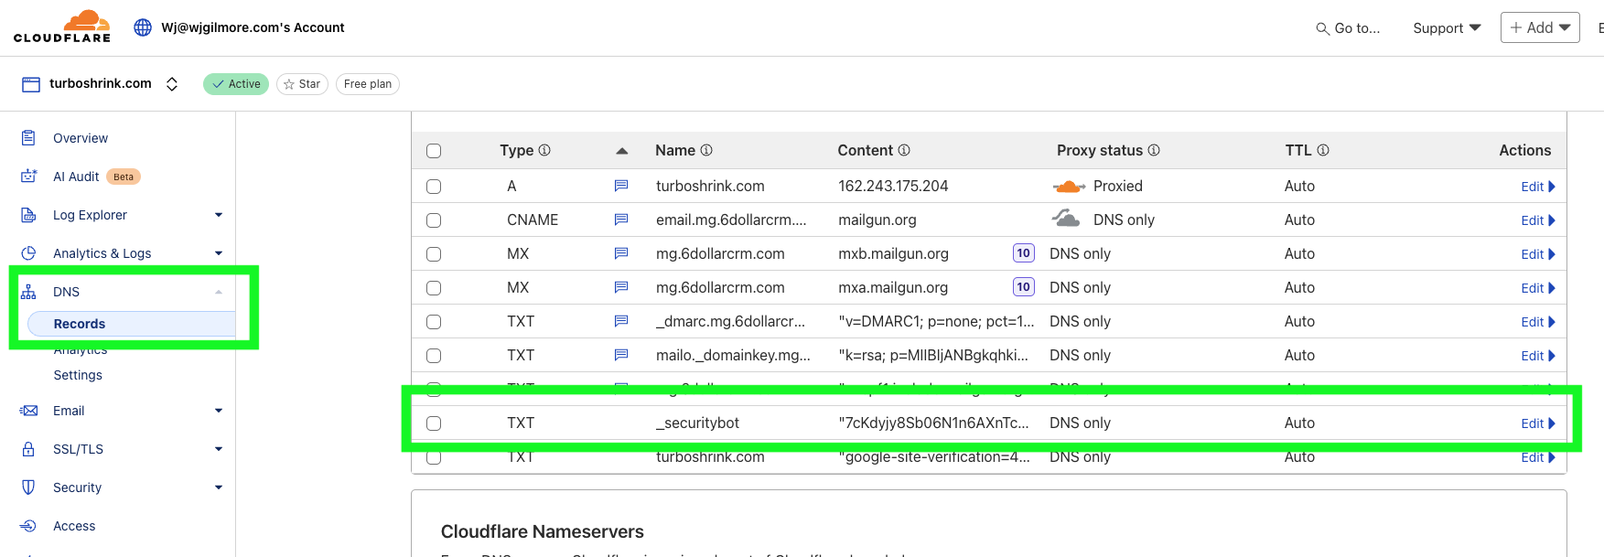
Task: Expand the Analytics & Logs menu arrow
Action: tap(219, 253)
